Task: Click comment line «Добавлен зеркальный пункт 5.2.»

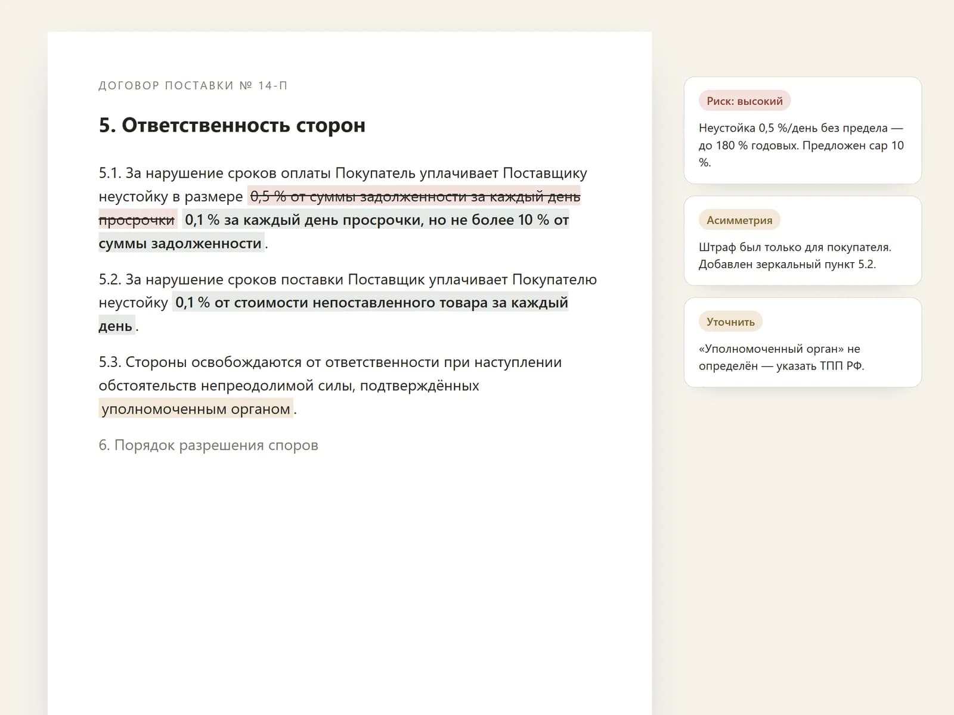Action: 787,264
